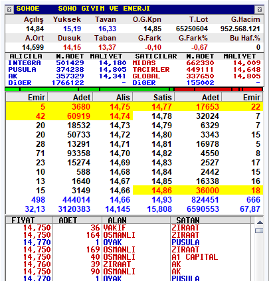Click the ALAN column header

[117, 221]
